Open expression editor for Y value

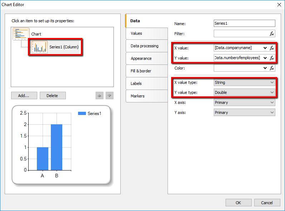(x=272, y=58)
